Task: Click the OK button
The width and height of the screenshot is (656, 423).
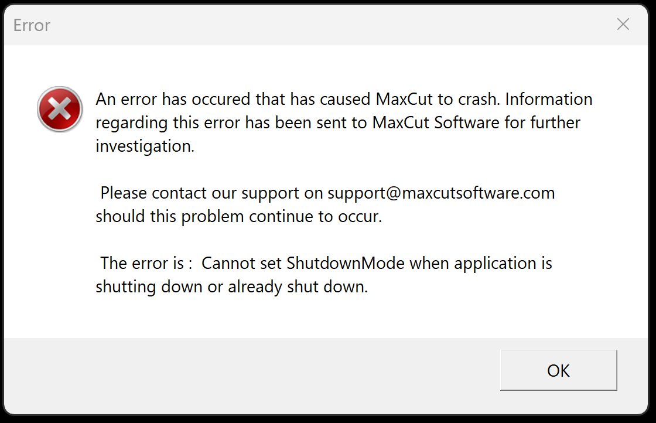Action: pyautogui.click(x=559, y=370)
